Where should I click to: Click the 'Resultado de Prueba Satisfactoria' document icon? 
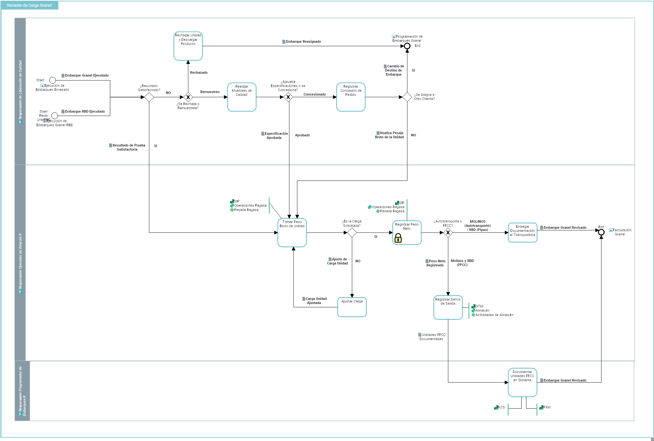[111, 146]
